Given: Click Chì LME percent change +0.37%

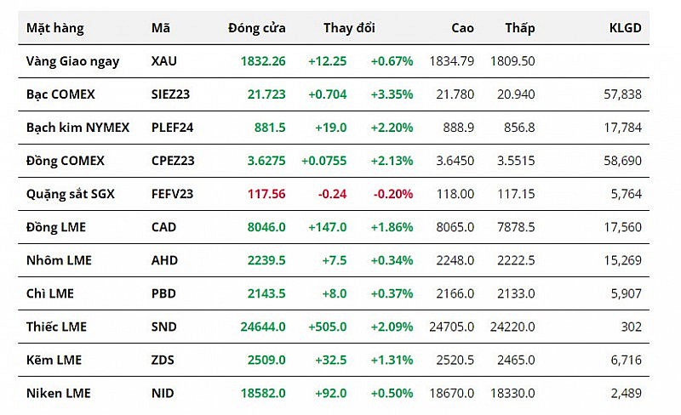Looking at the screenshot, I should click(392, 293).
